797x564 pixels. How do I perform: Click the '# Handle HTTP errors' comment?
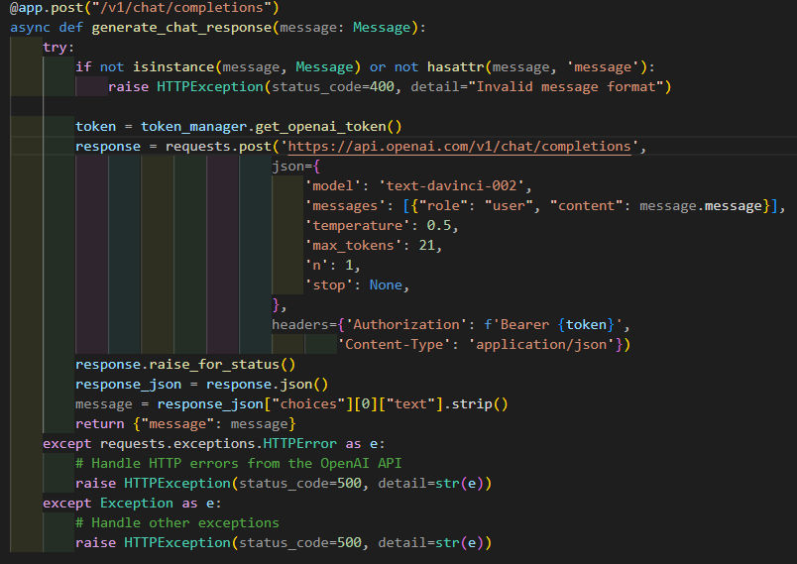click(x=238, y=464)
